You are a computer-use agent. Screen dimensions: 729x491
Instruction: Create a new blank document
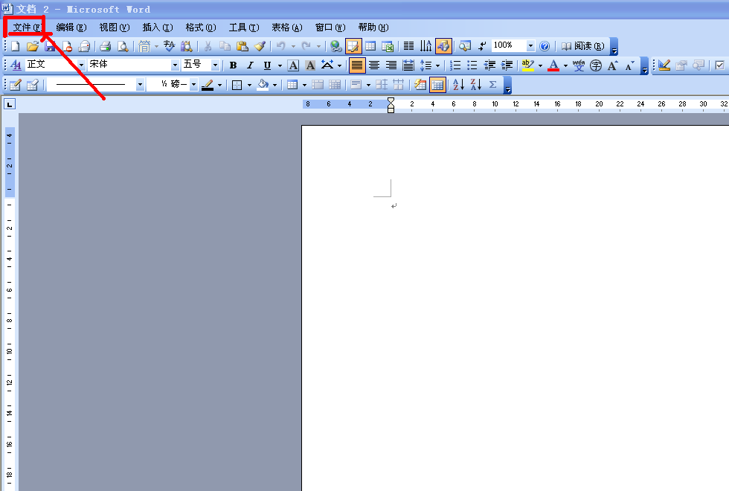tap(16, 46)
